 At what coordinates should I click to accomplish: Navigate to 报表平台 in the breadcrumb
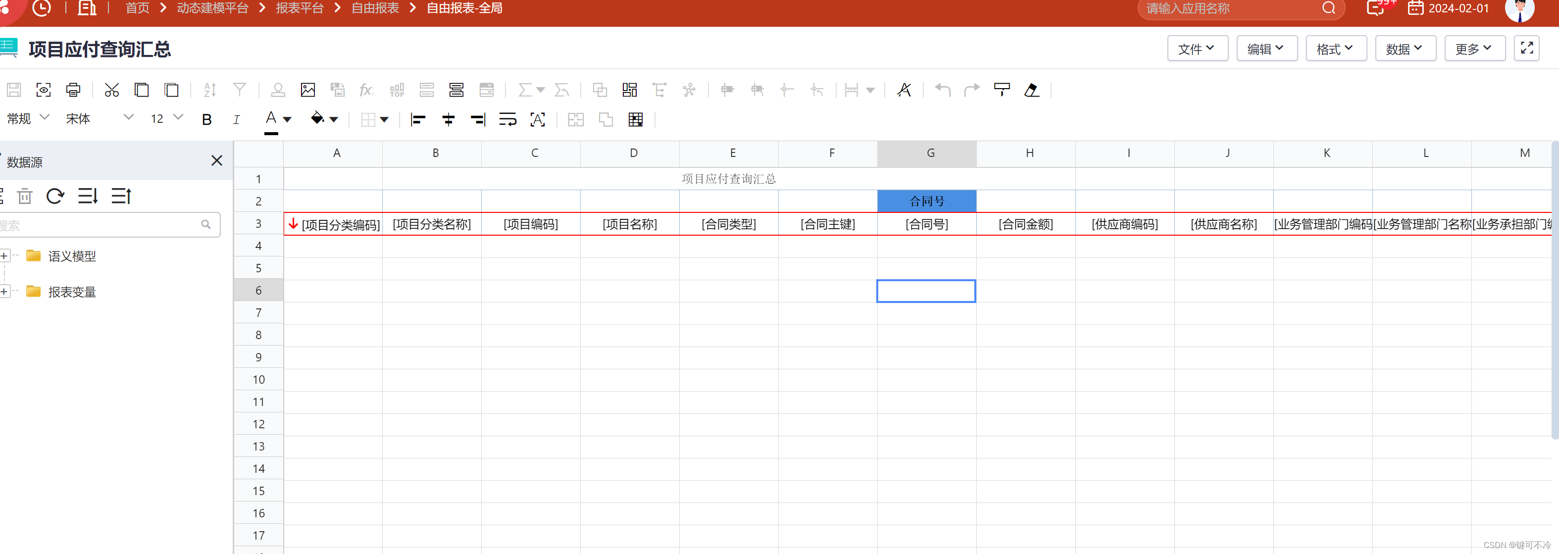tap(300, 8)
